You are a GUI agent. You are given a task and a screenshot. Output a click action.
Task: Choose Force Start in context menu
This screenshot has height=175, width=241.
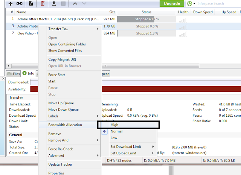(x=56, y=75)
